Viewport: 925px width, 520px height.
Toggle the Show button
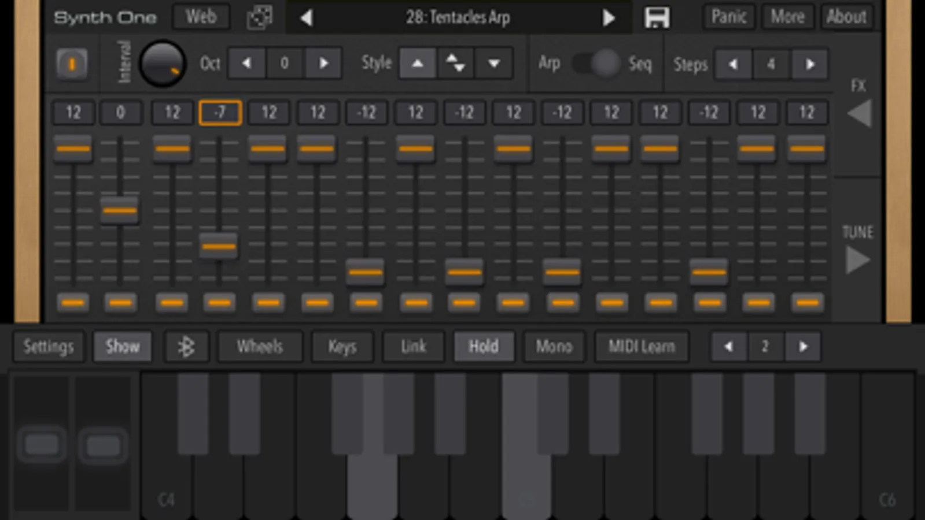pyautogui.click(x=123, y=347)
